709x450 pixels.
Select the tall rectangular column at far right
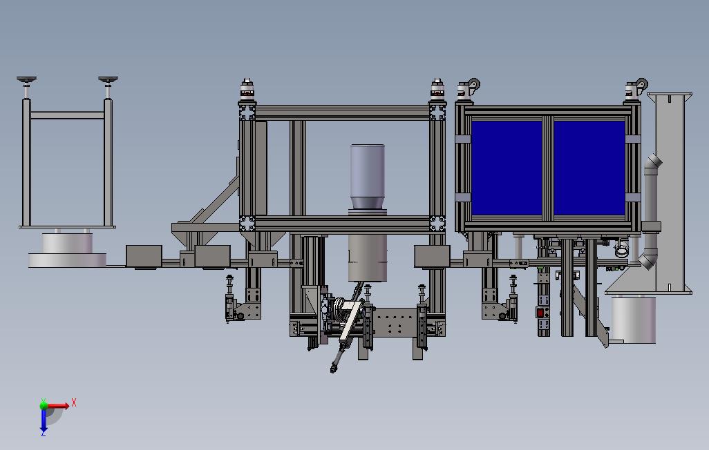(669, 193)
